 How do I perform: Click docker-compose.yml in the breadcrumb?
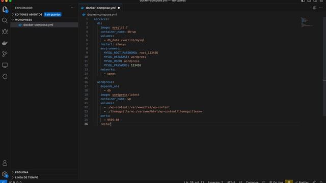(x=102, y=15)
